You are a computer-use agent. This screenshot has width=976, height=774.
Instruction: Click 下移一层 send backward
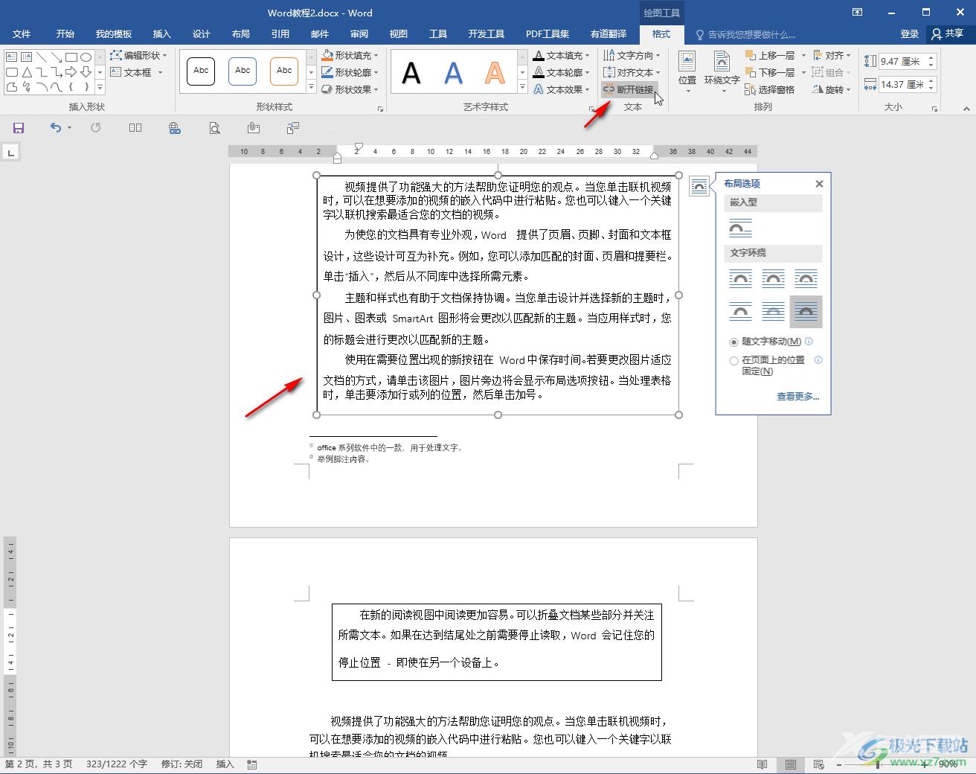(x=771, y=72)
